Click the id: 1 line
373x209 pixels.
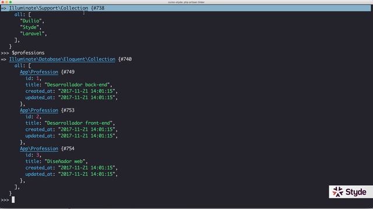(33, 78)
